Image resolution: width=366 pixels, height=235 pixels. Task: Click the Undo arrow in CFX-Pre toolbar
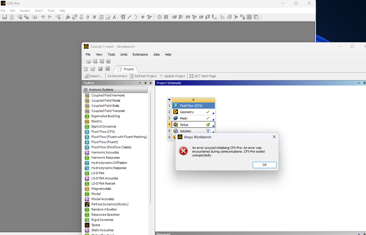click(x=43, y=17)
